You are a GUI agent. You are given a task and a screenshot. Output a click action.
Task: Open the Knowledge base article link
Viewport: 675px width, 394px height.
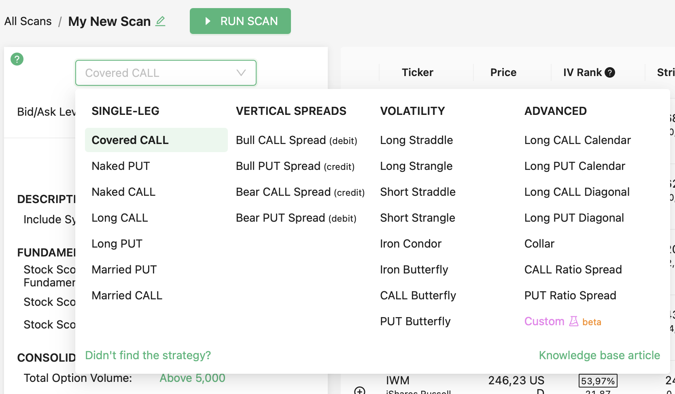click(x=599, y=355)
